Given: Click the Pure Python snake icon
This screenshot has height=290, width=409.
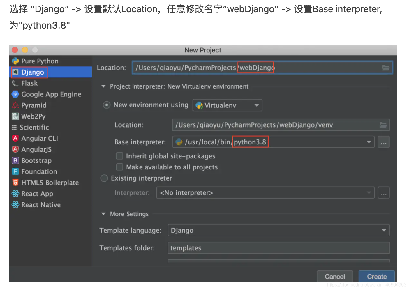Looking at the screenshot, I should (15, 61).
